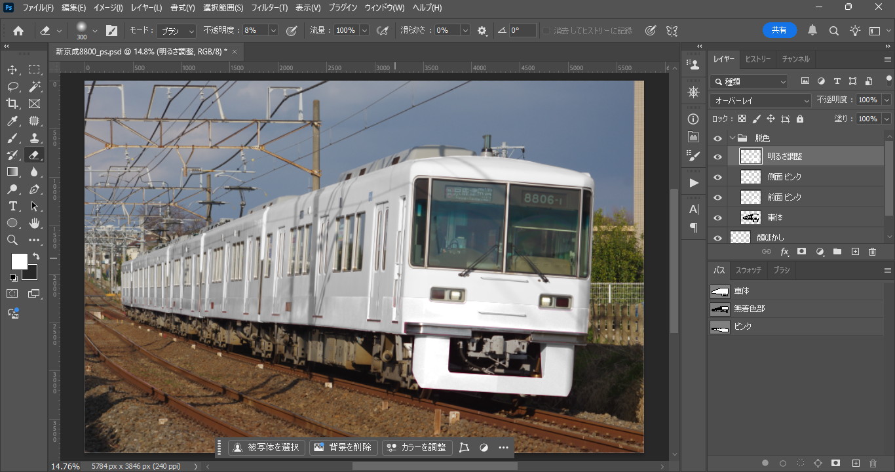Image resolution: width=895 pixels, height=472 pixels.
Task: Delete layer using the trash icon
Action: tap(872, 252)
